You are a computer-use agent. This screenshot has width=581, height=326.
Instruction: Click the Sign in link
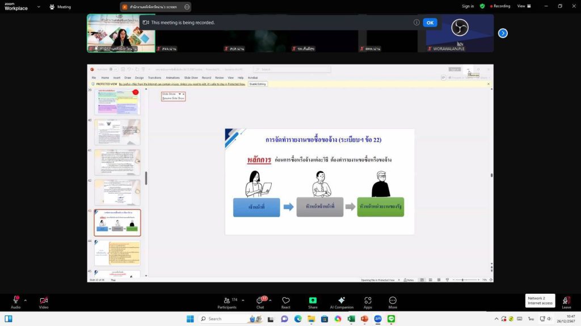(468, 6)
